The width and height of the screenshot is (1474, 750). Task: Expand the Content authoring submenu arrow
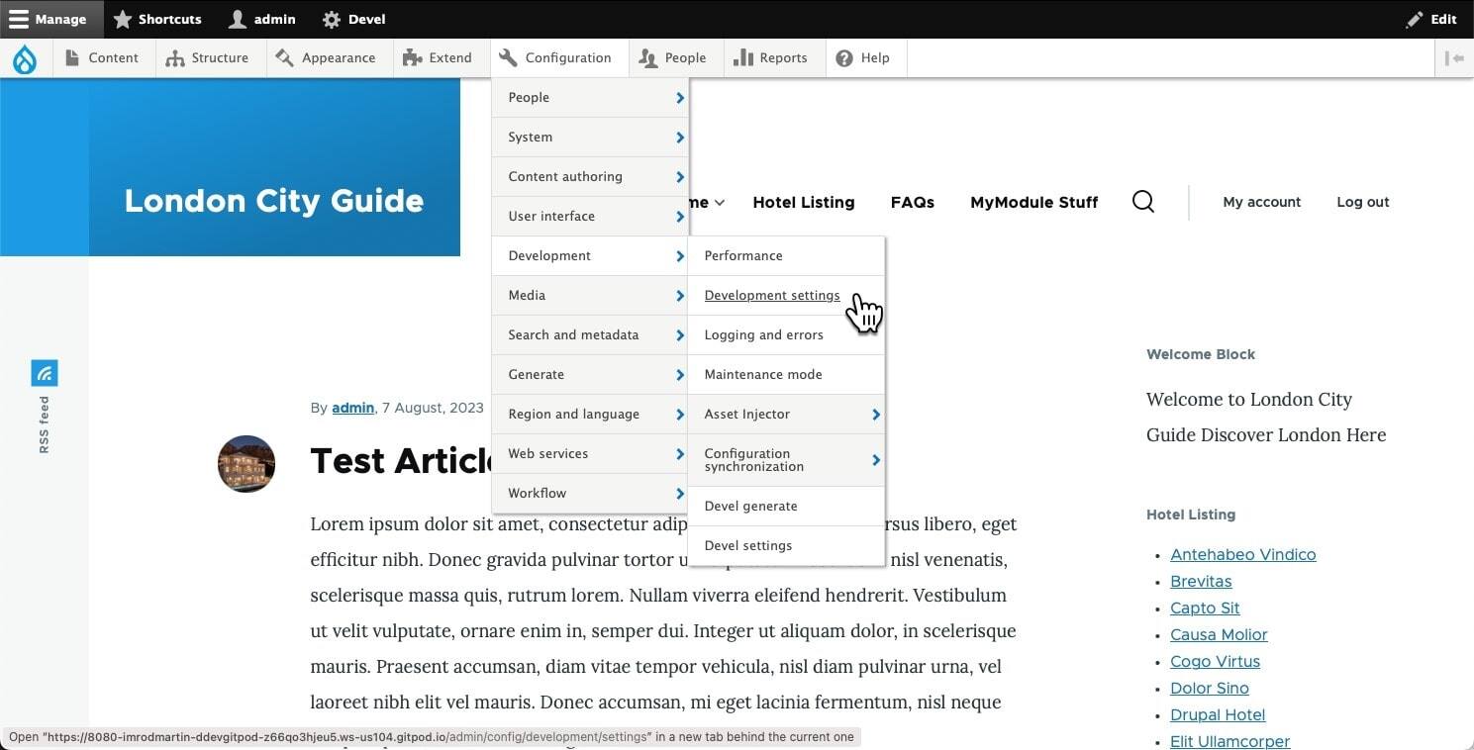[x=680, y=177]
